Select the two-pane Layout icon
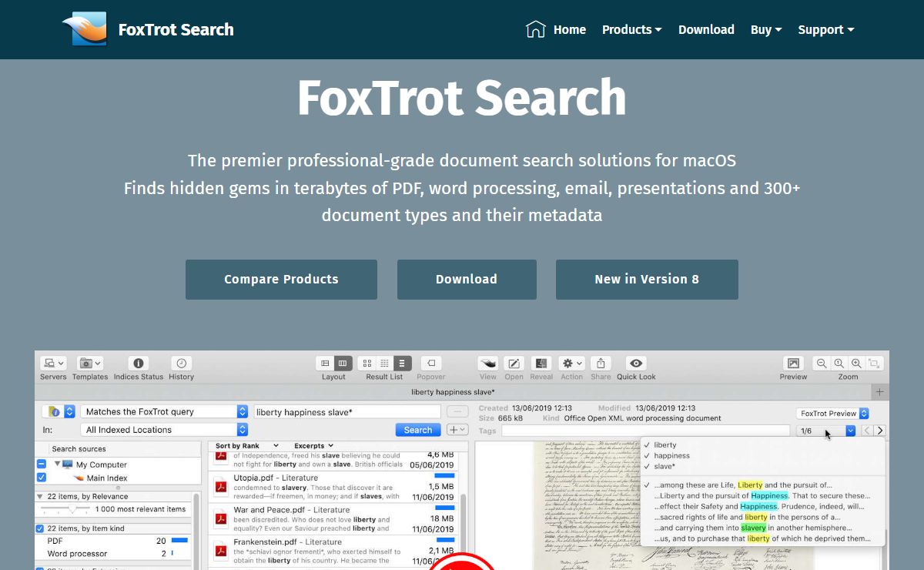The height and width of the screenshot is (570, 924). pos(325,363)
